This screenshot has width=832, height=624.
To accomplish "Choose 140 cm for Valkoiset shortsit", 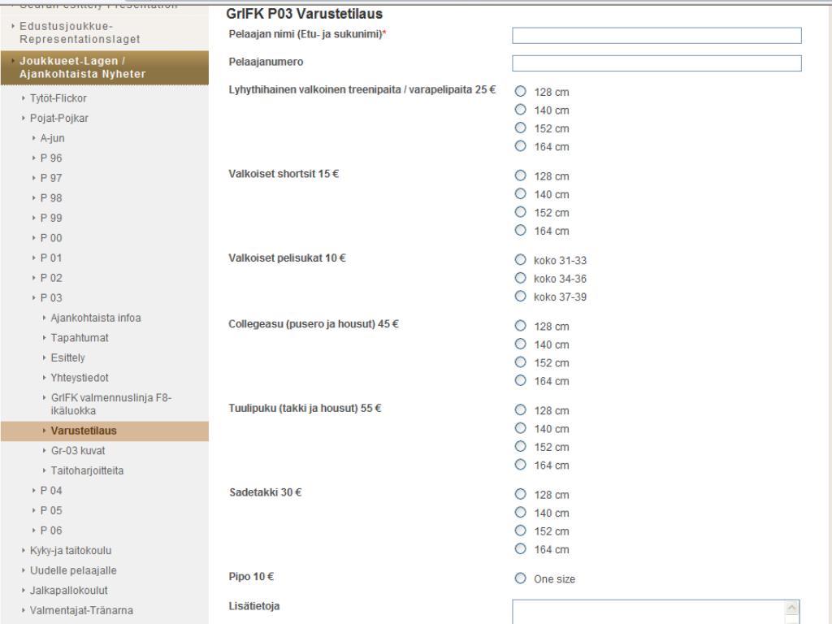I will [x=521, y=193].
